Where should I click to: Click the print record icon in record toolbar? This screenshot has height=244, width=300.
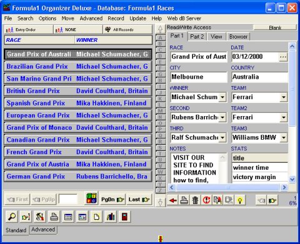tap(184, 200)
